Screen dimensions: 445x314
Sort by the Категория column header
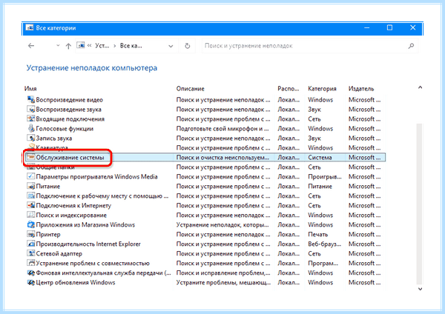[322, 89]
